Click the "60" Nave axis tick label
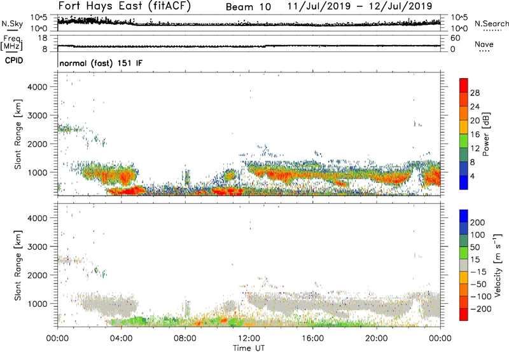The height and width of the screenshot is (352, 509). tap(455, 38)
